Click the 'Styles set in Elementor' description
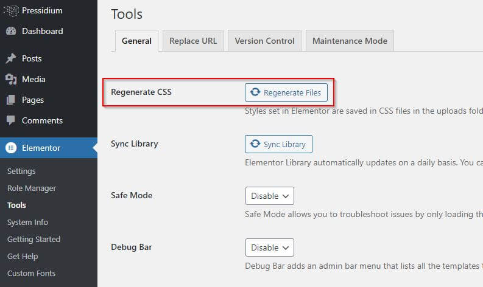The width and height of the screenshot is (483, 287). coord(364,111)
